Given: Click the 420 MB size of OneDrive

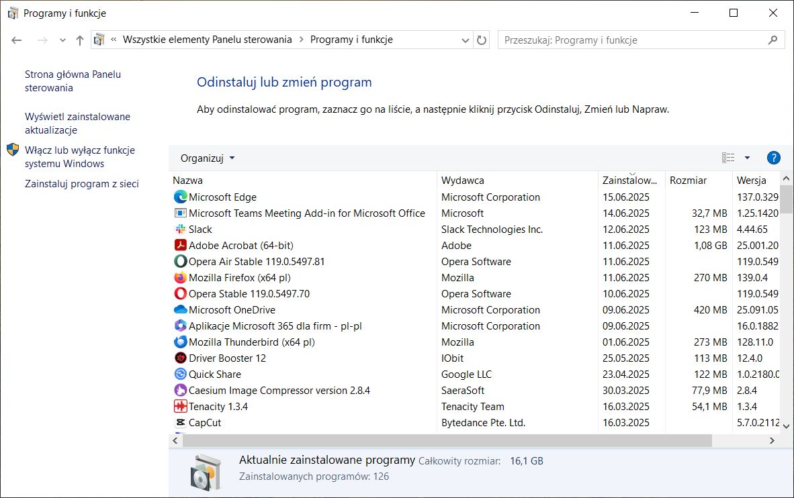Looking at the screenshot, I should coord(711,309).
